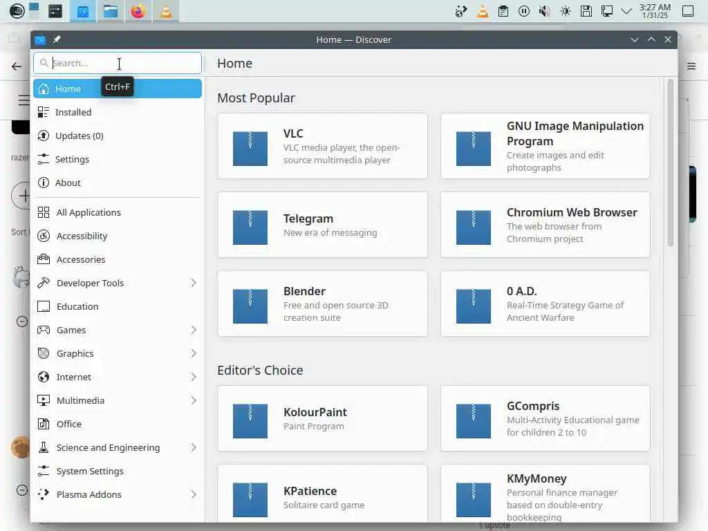This screenshot has height=531, width=708.
Task: Click the Graphics category icon
Action: pyautogui.click(x=44, y=353)
